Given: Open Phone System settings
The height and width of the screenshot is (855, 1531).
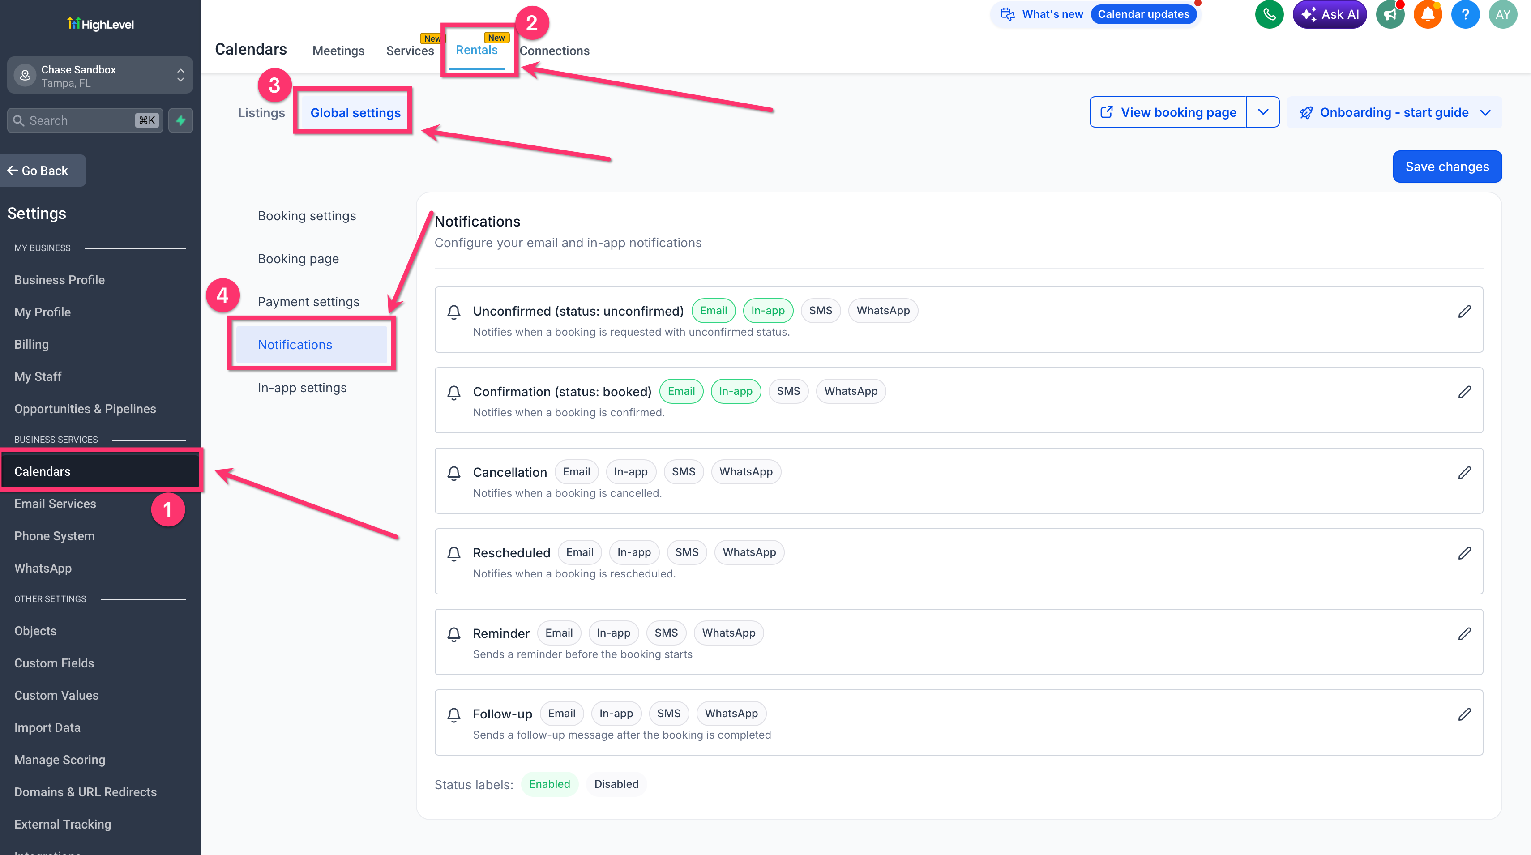Looking at the screenshot, I should 55,536.
